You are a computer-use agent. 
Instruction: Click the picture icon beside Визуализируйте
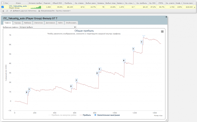[x=39, y=11]
